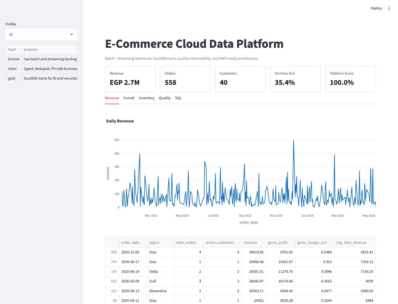Click the 50k y-axis tick label

point(117,140)
